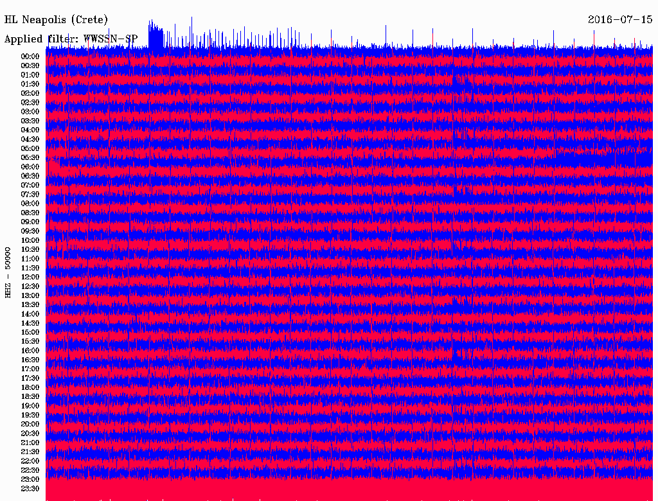
Task: Click the 15:00 time label
Action: pyautogui.click(x=30, y=332)
